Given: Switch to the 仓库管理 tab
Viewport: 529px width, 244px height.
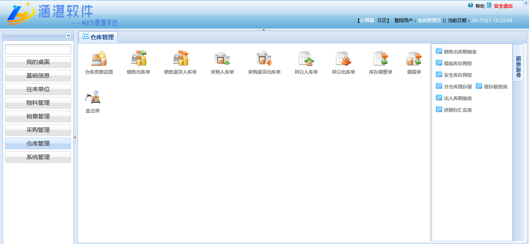Looking at the screenshot, I should 98,37.
